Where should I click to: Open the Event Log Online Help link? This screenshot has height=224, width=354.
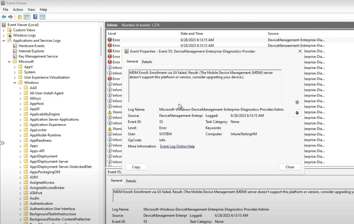pos(177,146)
